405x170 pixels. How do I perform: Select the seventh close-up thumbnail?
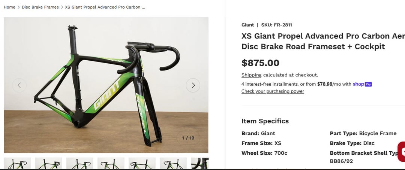click(200, 164)
